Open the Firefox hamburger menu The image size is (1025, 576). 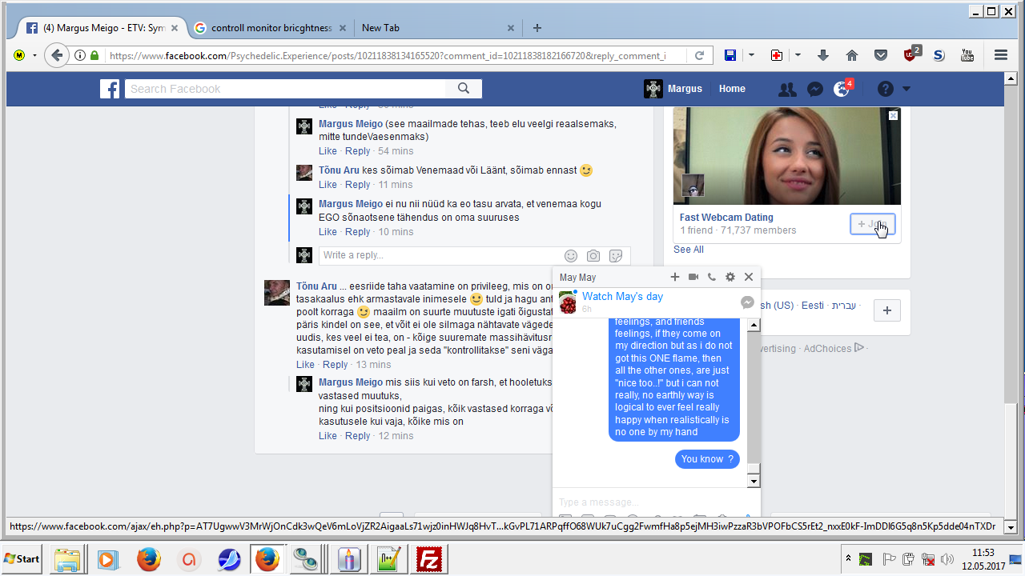[x=1001, y=55]
